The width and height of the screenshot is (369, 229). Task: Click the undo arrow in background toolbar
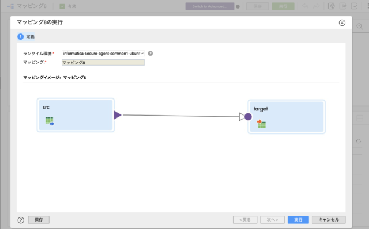coord(305,6)
